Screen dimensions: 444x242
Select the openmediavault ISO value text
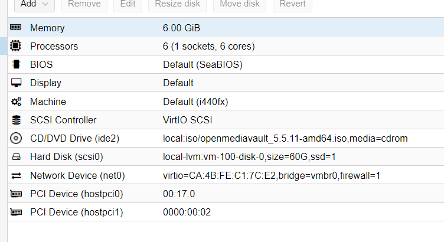click(285, 139)
